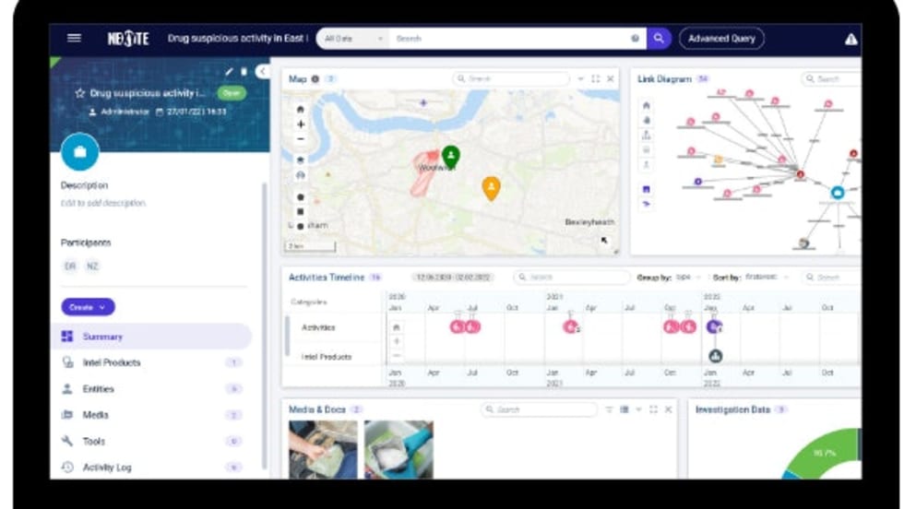Image resolution: width=904 pixels, height=509 pixels.
Task: Click the magnifier search button in top bar
Action: click(659, 39)
